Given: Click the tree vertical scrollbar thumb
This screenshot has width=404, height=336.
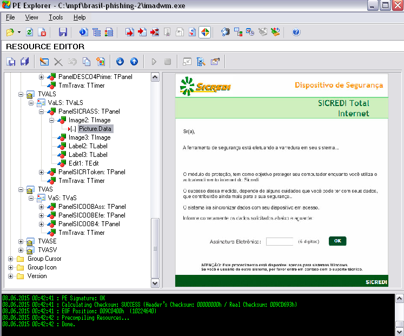Looking at the screenshot, I should (x=155, y=248).
